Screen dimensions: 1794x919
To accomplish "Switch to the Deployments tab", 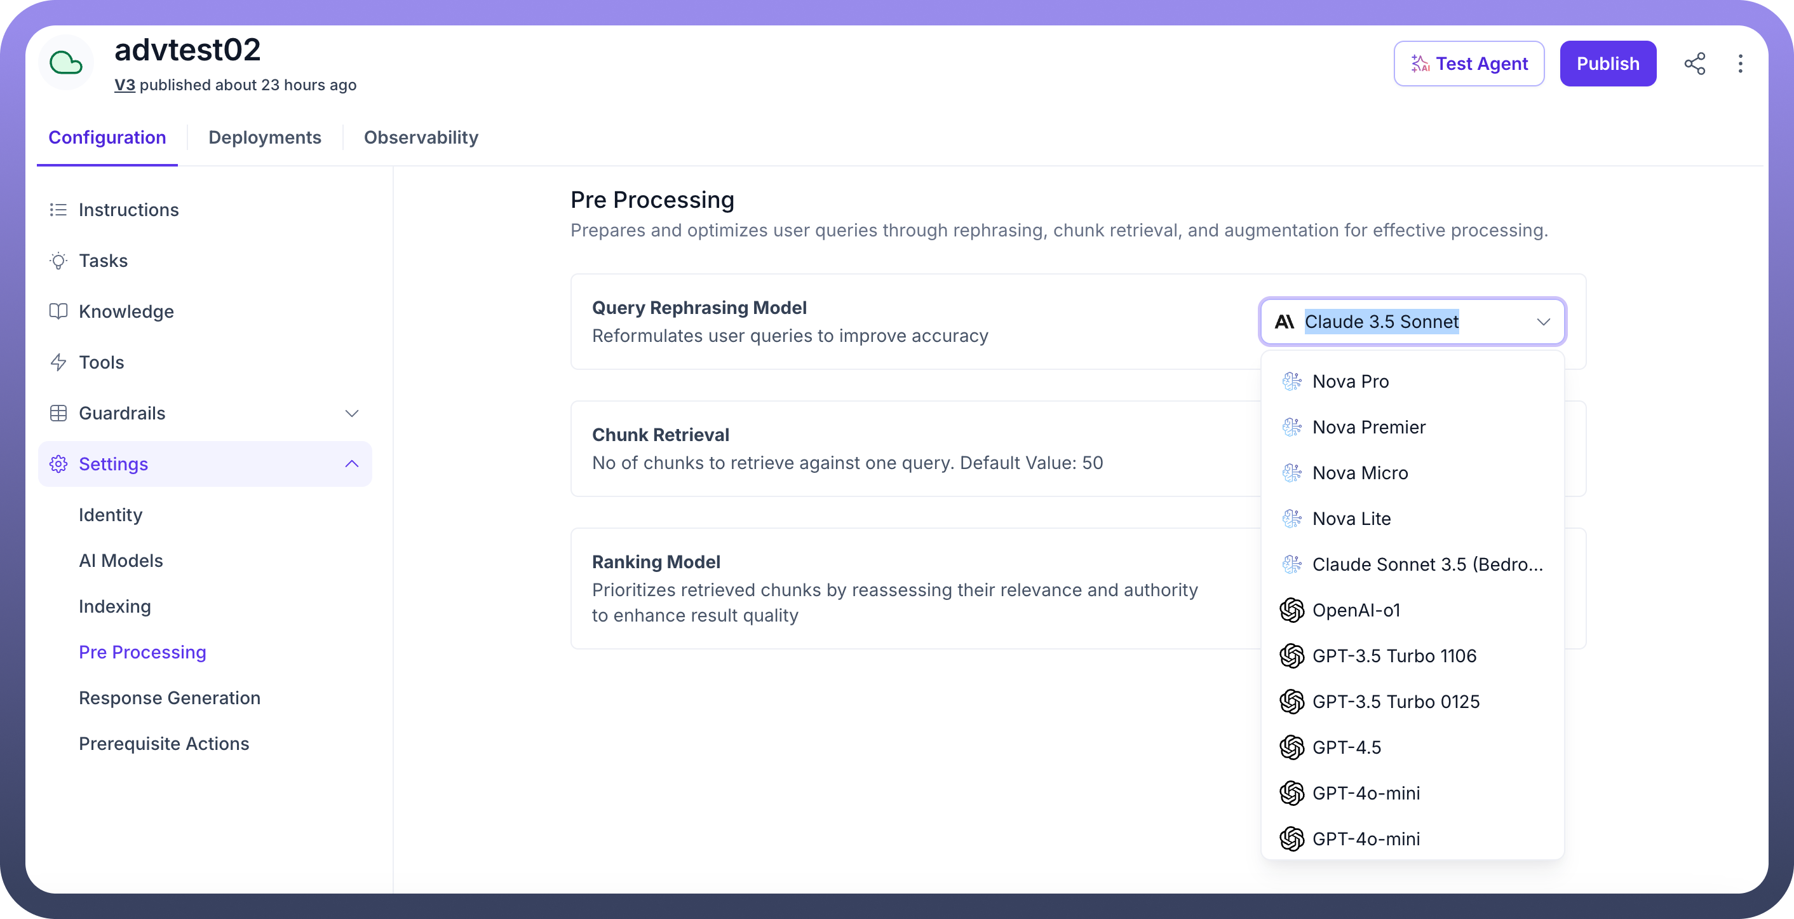I will [265, 137].
